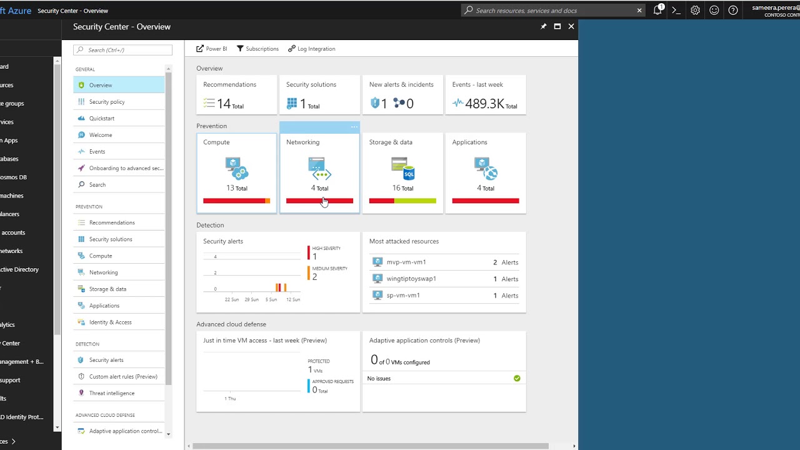Select Security policy in the menu
Screen dimensions: 800x450
click(x=119, y=102)
